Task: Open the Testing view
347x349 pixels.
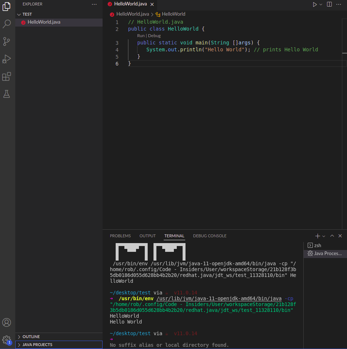Action: pos(7,94)
